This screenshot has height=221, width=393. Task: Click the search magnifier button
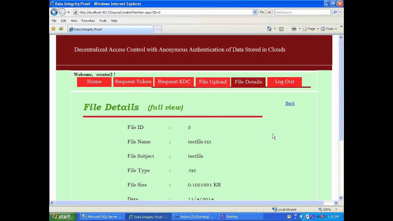point(335,12)
